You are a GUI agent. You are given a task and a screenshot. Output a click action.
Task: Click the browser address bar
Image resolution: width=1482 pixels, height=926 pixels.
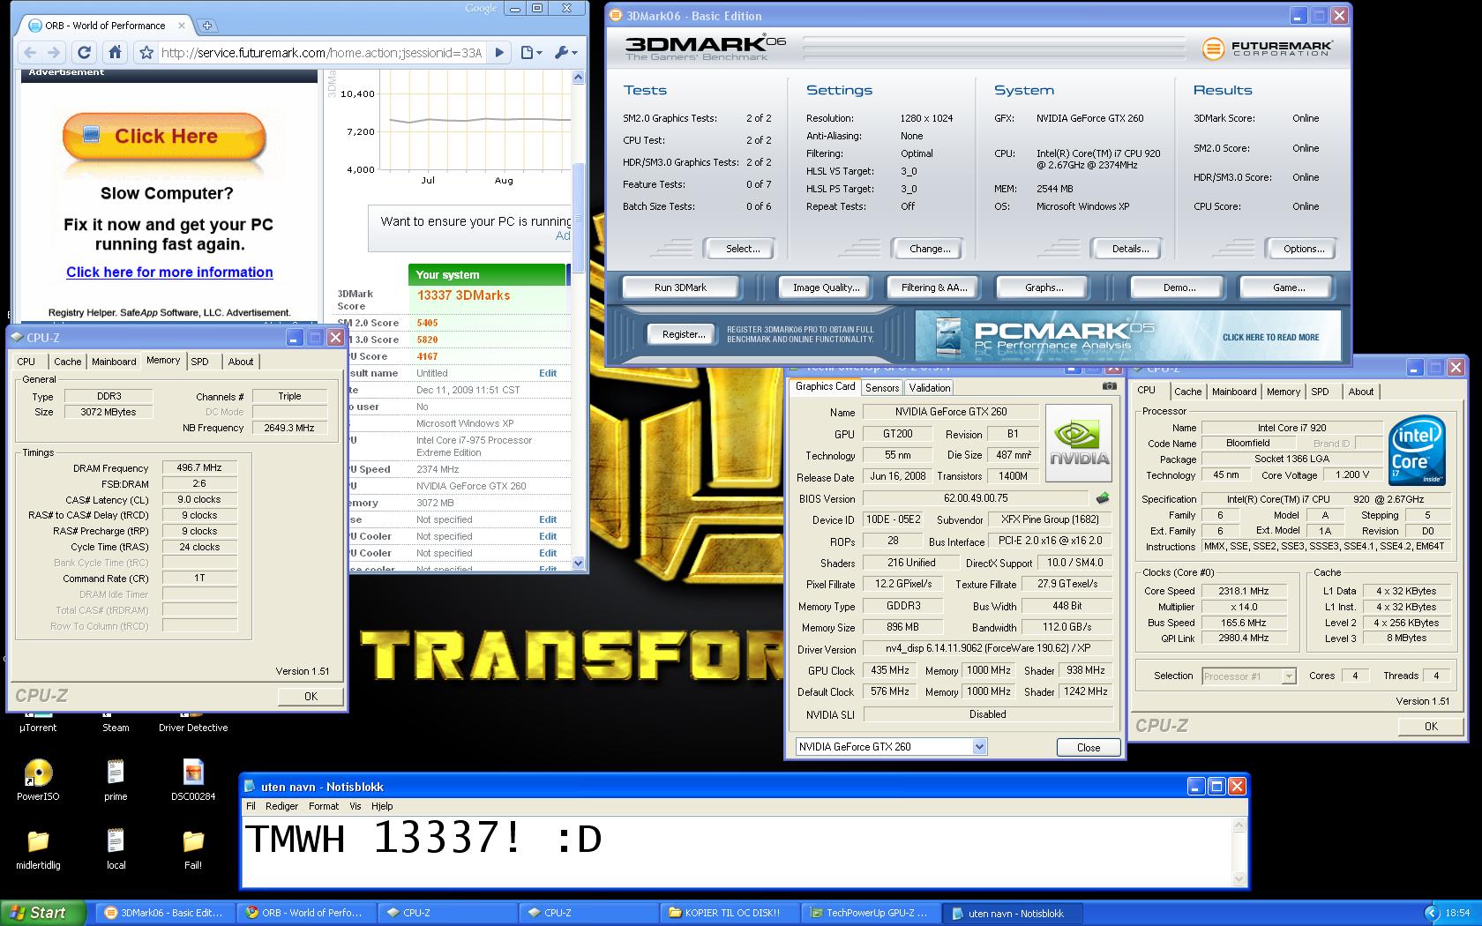coord(321,53)
